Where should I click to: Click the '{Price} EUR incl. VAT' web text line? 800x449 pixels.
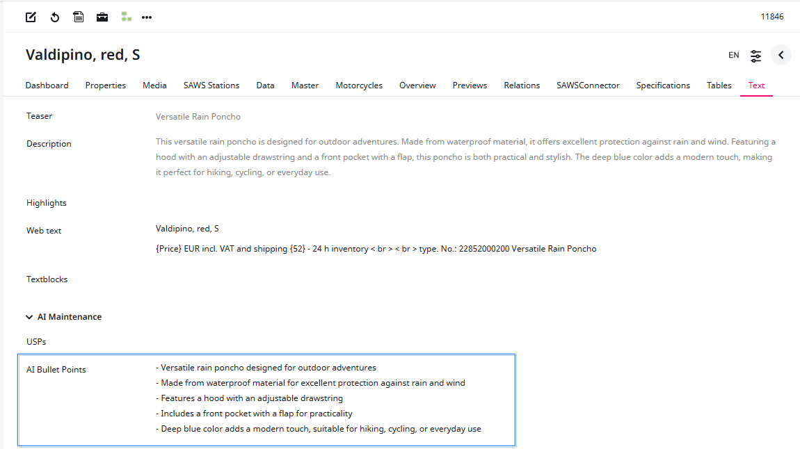(376, 249)
